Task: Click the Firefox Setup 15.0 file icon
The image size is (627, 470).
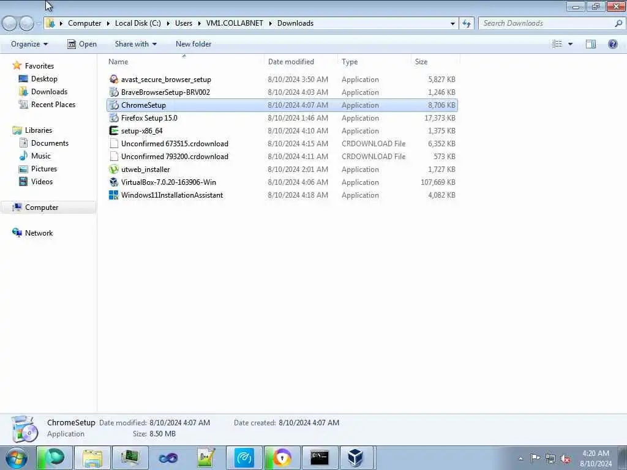Action: [114, 118]
